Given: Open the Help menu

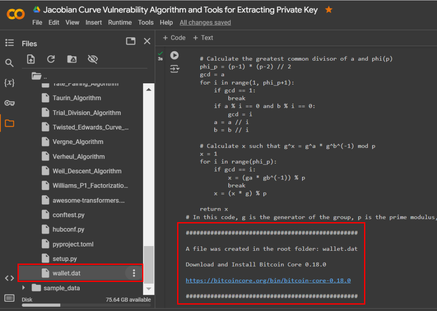Looking at the screenshot, I should coord(166,23).
